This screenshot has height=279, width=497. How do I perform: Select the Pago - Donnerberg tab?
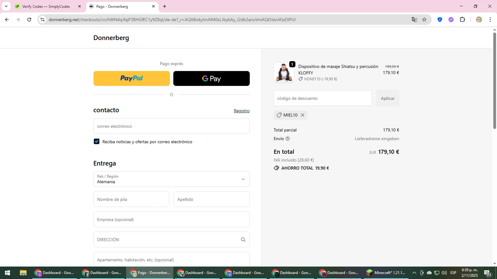click(112, 6)
